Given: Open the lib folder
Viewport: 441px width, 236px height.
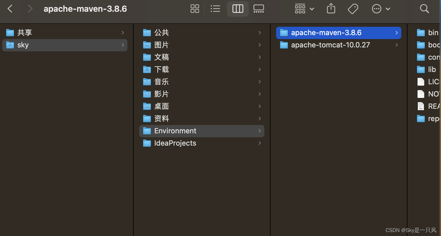Looking at the screenshot, I should pyautogui.click(x=426, y=69).
